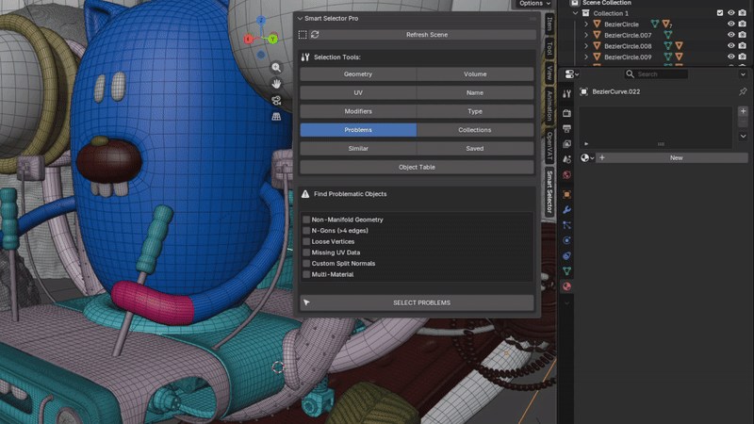Viewport: 754px width, 424px height.
Task: Click the properties Search field
Action: click(657, 74)
